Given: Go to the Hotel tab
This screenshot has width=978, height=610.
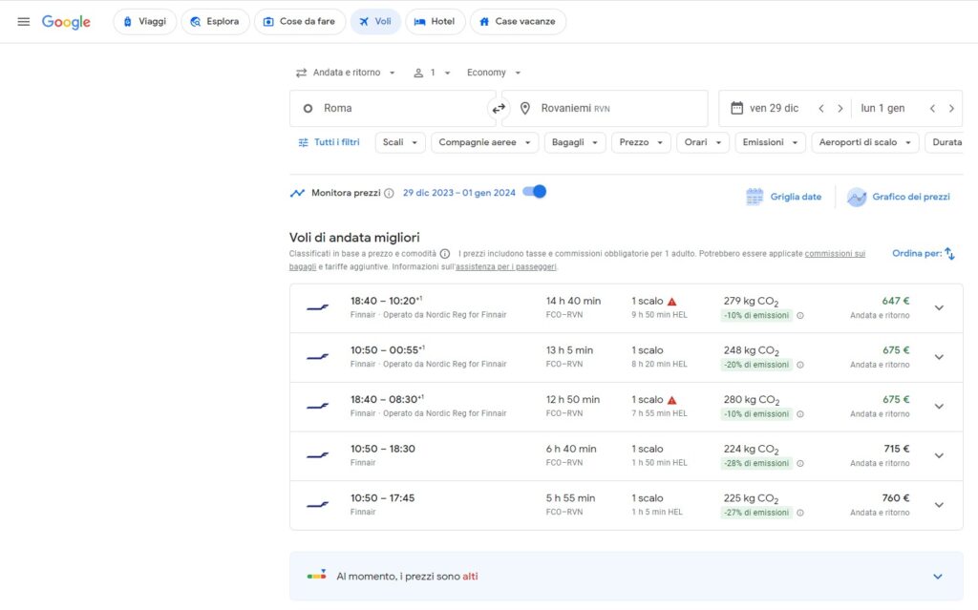Looking at the screenshot, I should 436,21.
